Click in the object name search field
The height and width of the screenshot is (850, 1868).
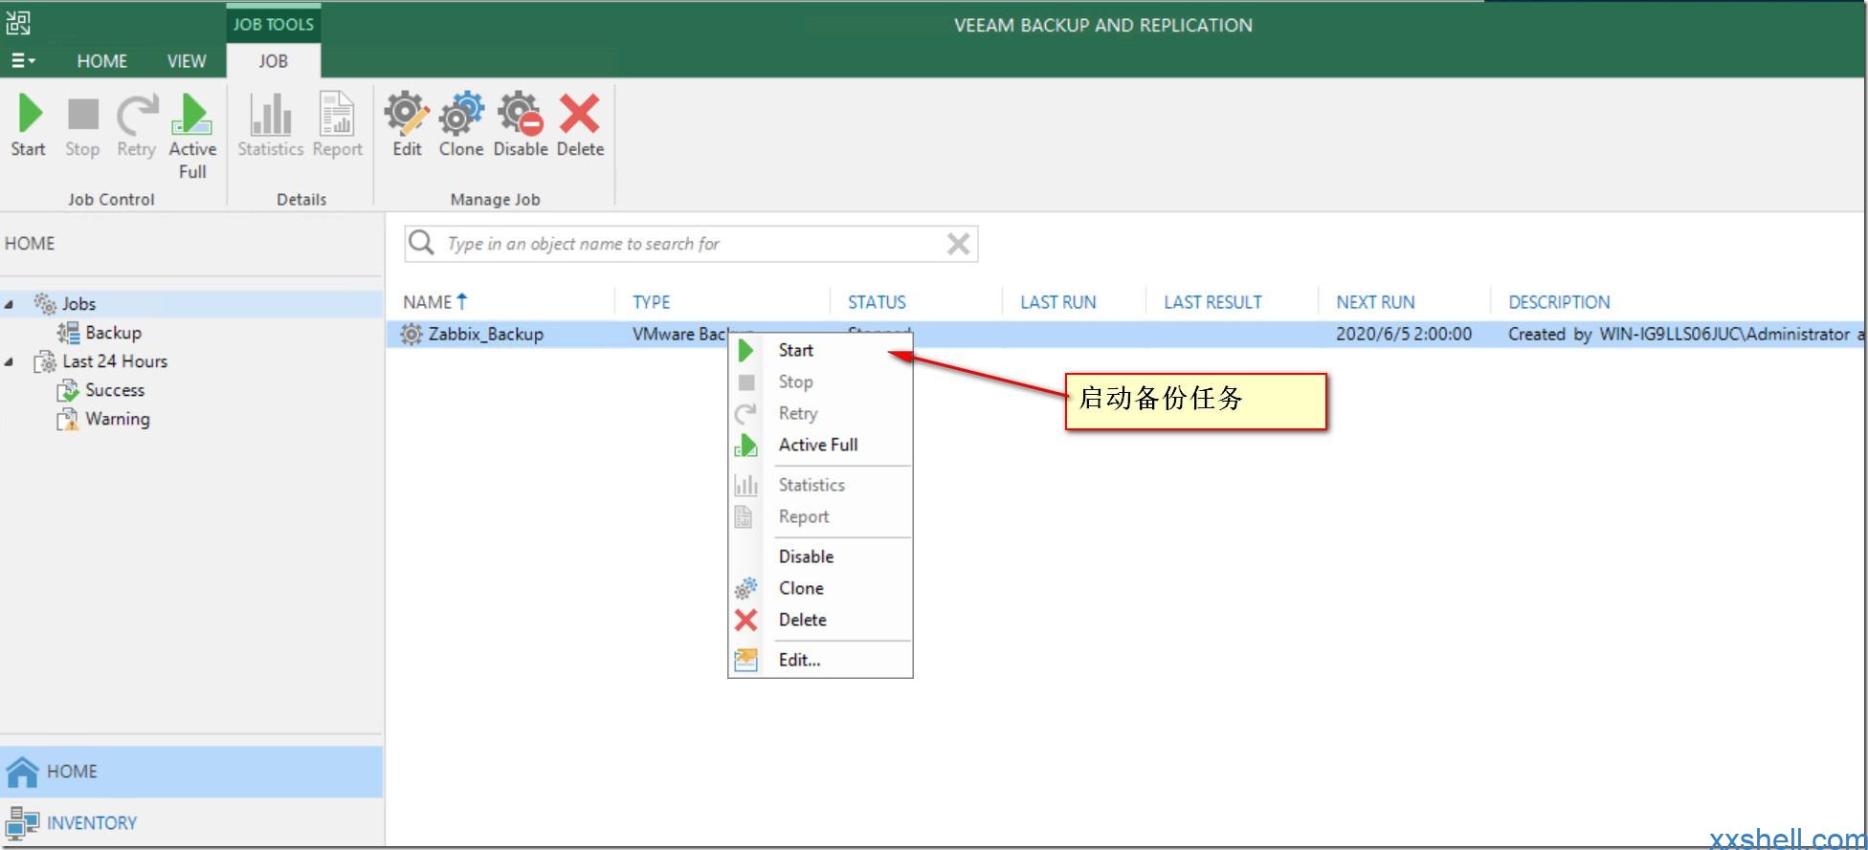[x=689, y=244]
